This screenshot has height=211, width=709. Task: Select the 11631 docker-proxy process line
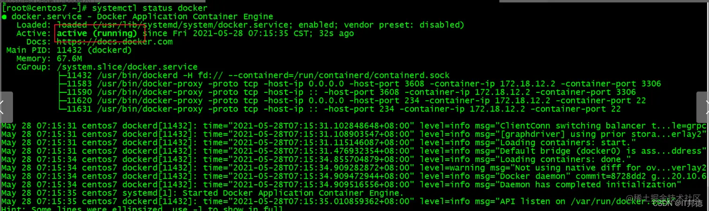[340, 110]
